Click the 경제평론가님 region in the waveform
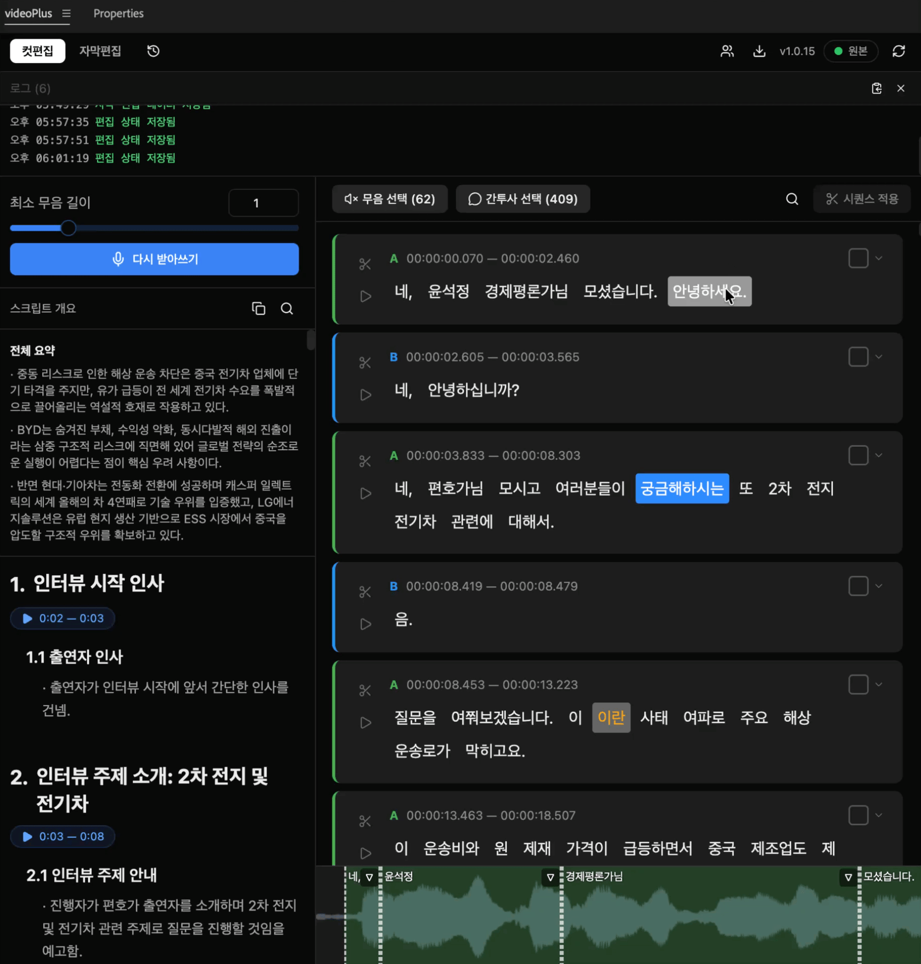The image size is (921, 964). [x=710, y=916]
